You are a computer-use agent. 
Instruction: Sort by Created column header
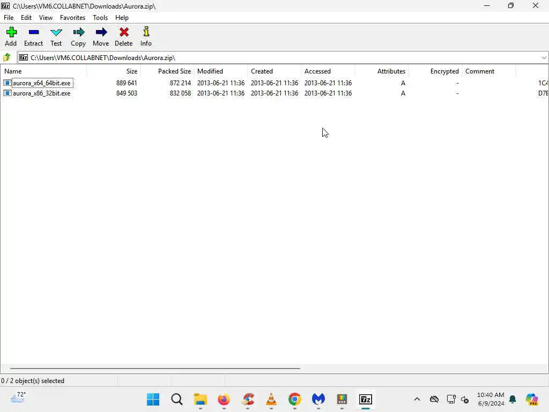[274, 71]
